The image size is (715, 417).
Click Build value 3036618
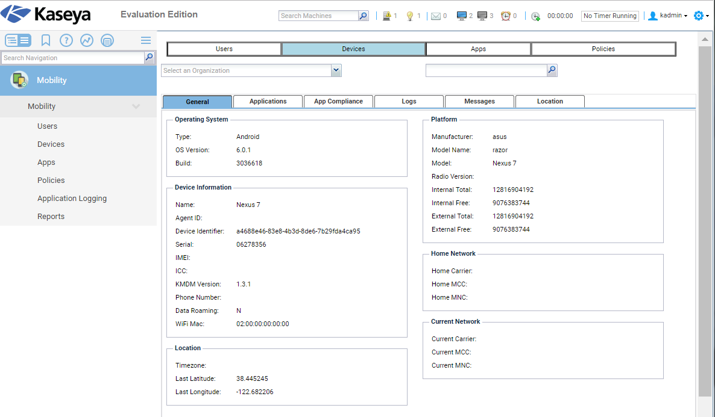(250, 164)
